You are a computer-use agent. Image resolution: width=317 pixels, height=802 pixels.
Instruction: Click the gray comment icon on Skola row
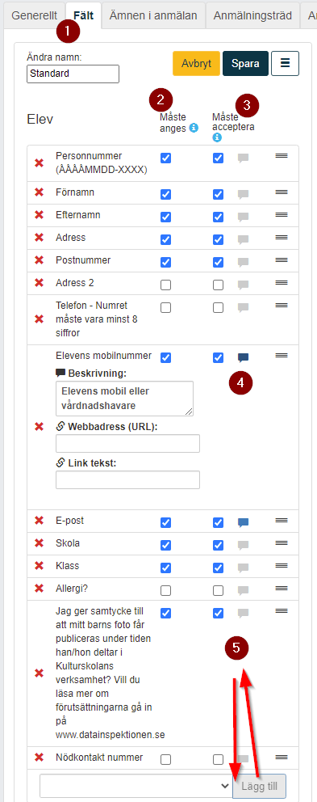point(244,545)
